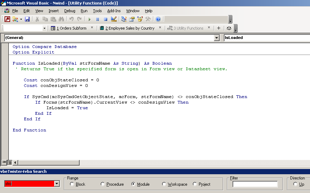Select the Module range radio button
This screenshot has height=193, width=310.
[133, 184]
